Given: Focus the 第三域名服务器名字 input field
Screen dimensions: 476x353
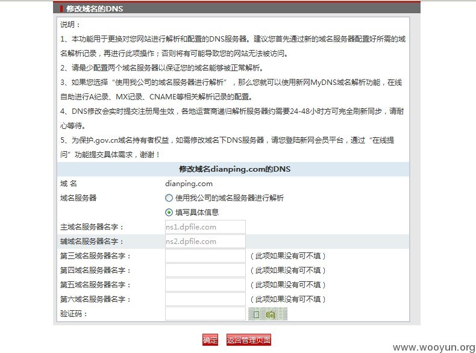Looking at the screenshot, I should (x=205, y=256).
